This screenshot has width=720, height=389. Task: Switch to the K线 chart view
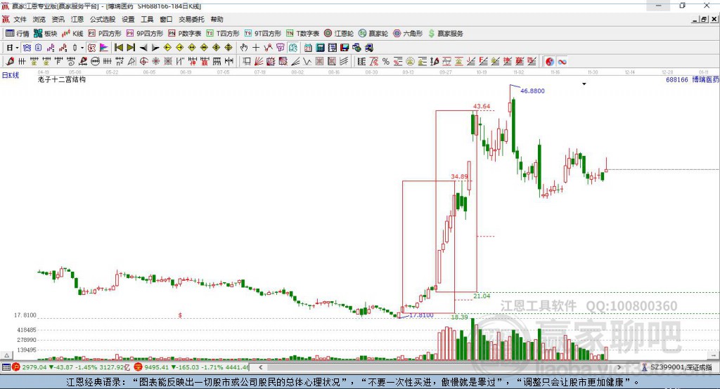[72, 34]
